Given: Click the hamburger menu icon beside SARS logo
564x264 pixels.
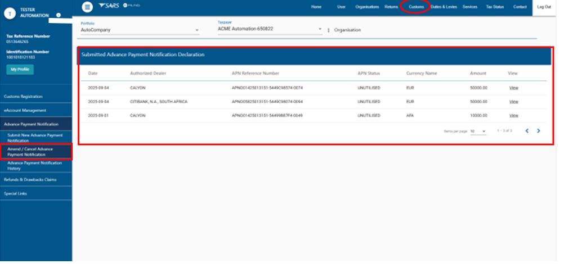Looking at the screenshot, I should tap(87, 7).
